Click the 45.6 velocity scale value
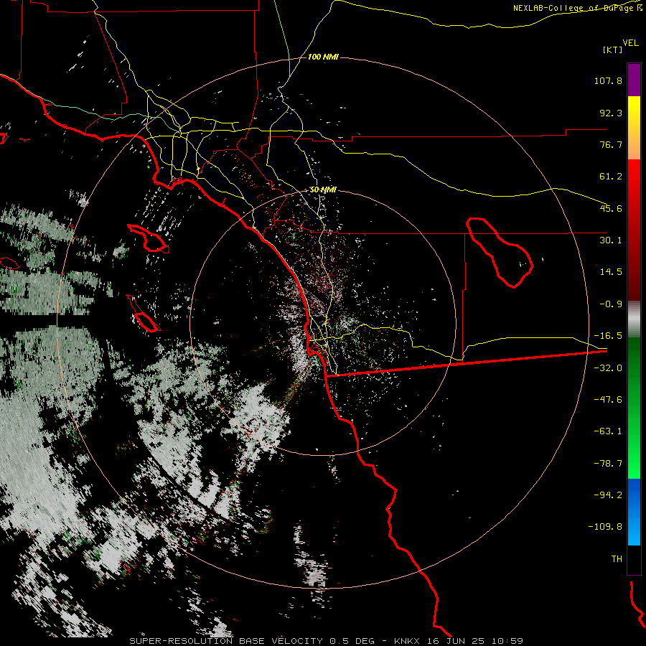 [611, 208]
